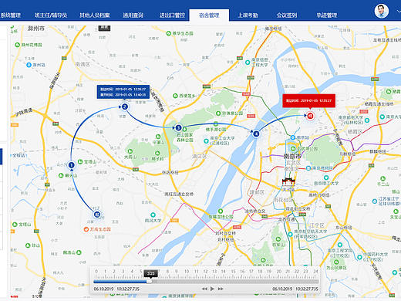Select track waypoint marker number 3

178,127
